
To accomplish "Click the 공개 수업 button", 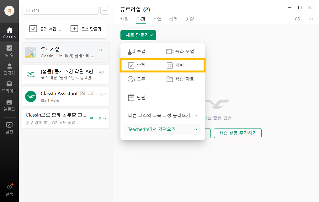I will point(45,29).
